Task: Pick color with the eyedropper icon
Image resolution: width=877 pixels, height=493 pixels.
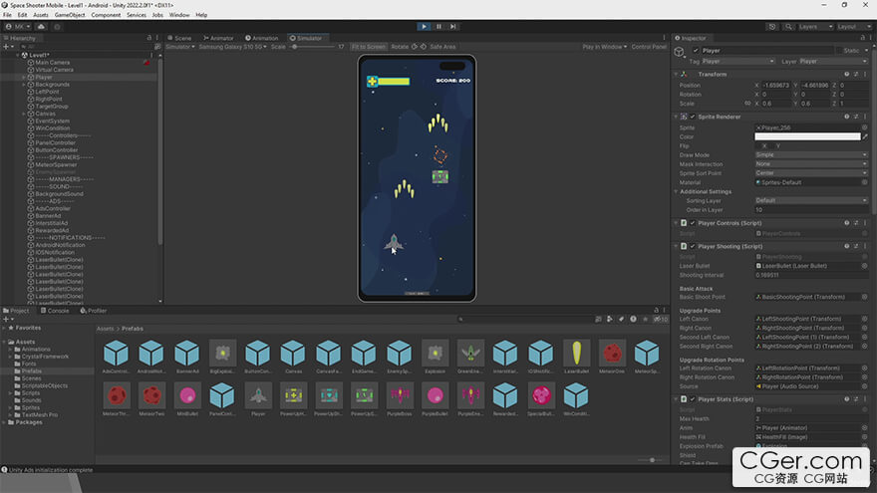Action: coord(864,136)
